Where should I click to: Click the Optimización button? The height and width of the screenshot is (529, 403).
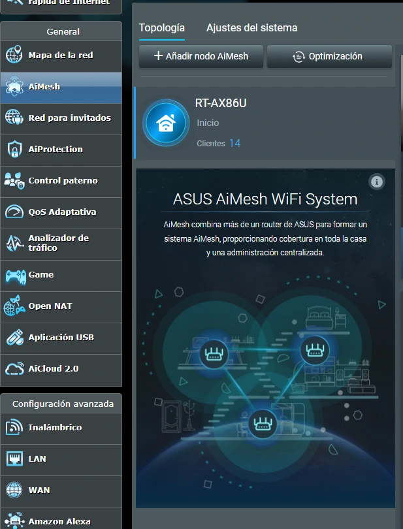(329, 56)
